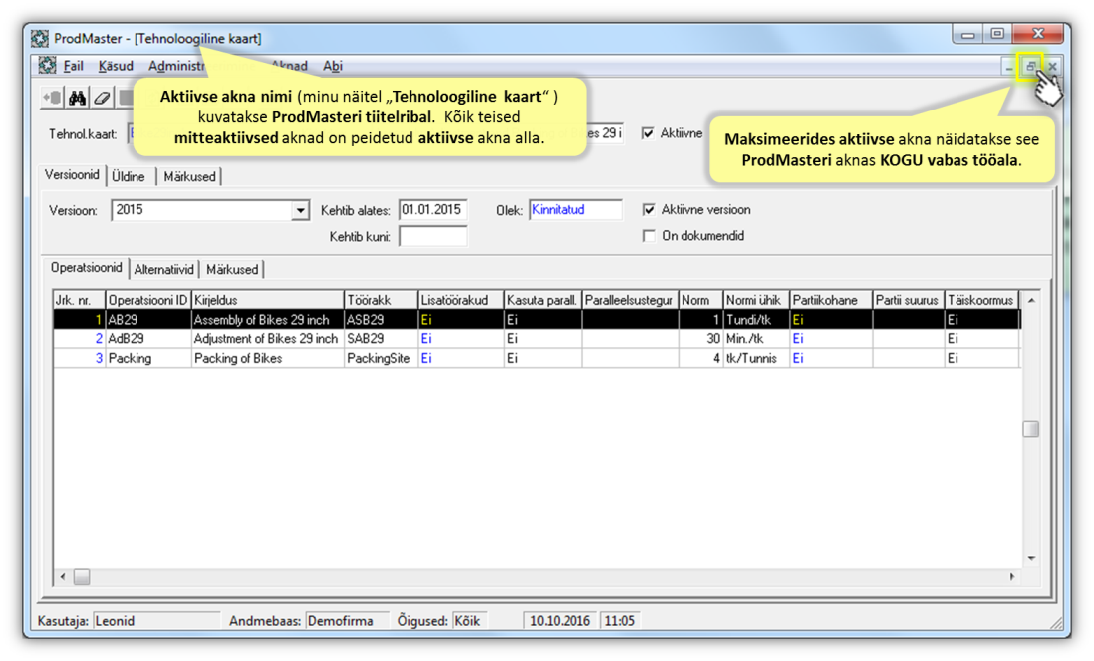Screen dimensions: 1094x661
Task: Click the blue Lisatöörakud Ei in Packing row
Action: [x=460, y=358]
